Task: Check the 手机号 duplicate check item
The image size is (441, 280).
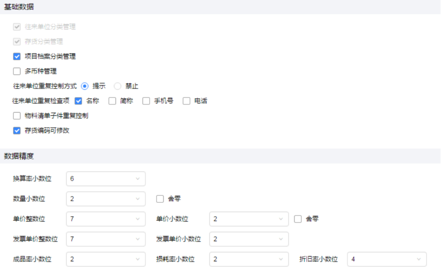Action: pyautogui.click(x=146, y=101)
